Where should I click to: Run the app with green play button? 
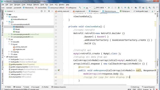[x=109, y=8]
